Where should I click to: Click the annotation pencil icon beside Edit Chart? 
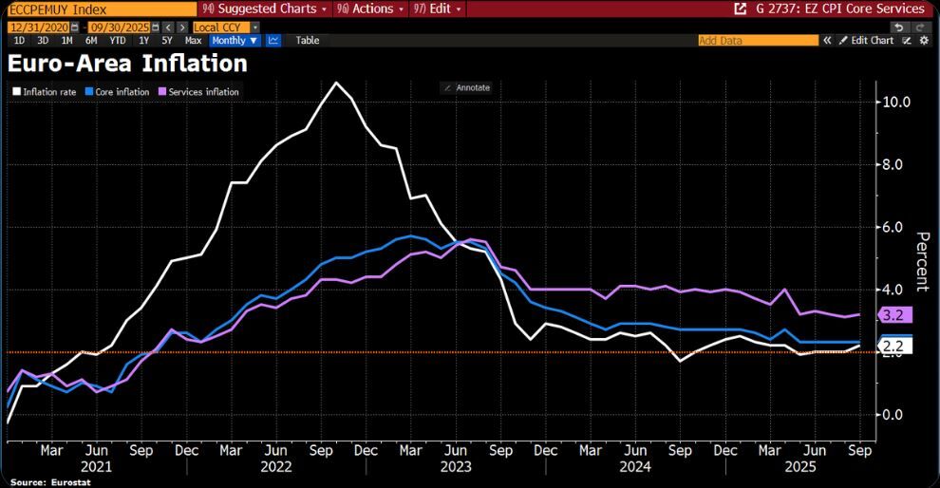pyautogui.click(x=907, y=40)
